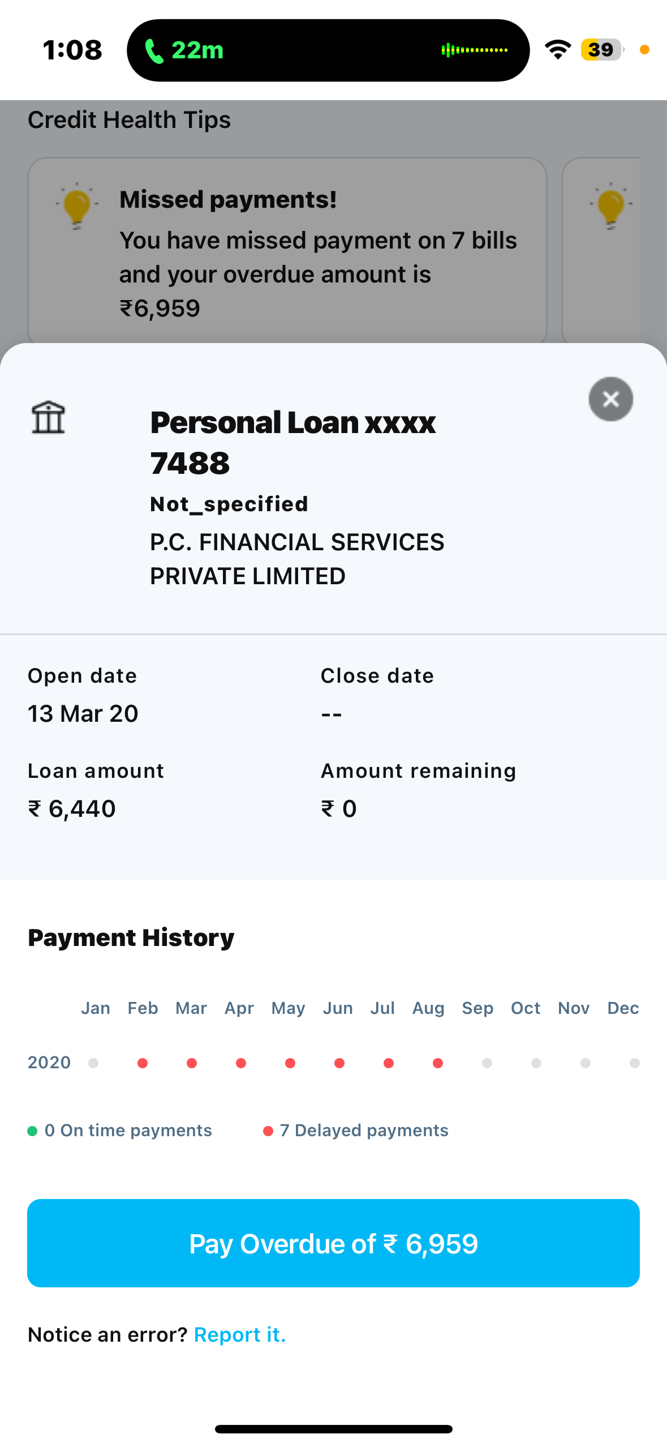
Task: Tap the green phone call icon
Action: point(154,51)
